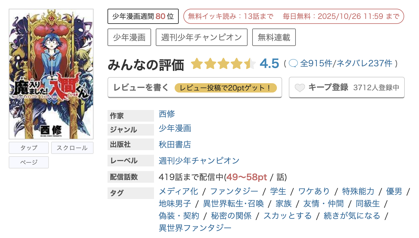Click the 少年漫画週間 80位 ranking badge

143,16
